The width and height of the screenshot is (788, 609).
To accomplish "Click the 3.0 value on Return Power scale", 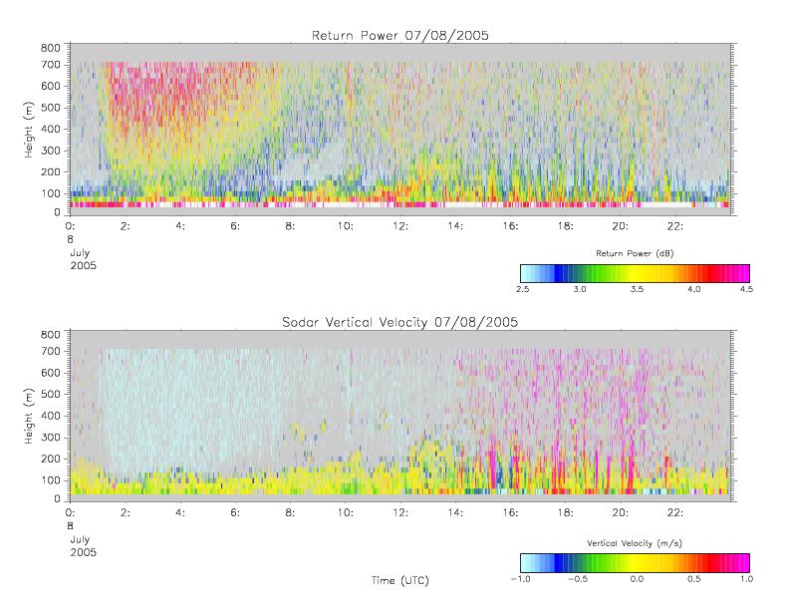I will [580, 289].
